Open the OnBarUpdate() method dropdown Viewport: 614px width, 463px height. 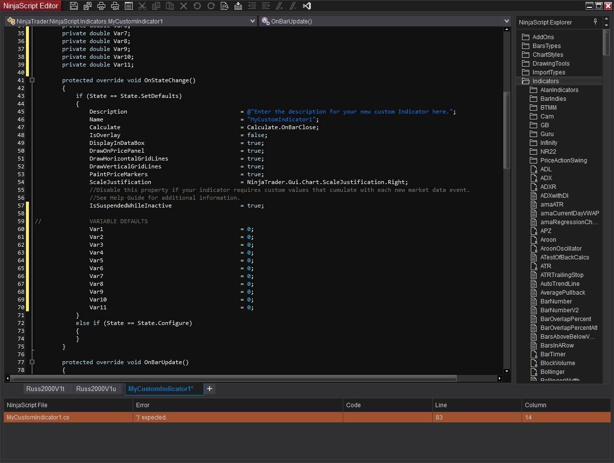(x=385, y=21)
